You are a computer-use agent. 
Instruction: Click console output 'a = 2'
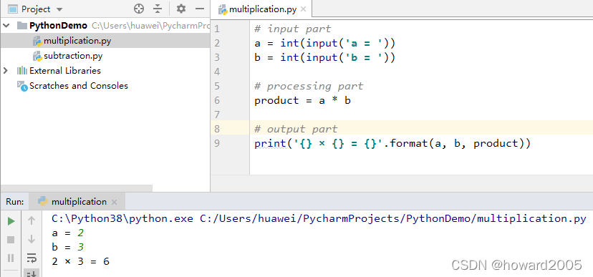click(x=68, y=233)
